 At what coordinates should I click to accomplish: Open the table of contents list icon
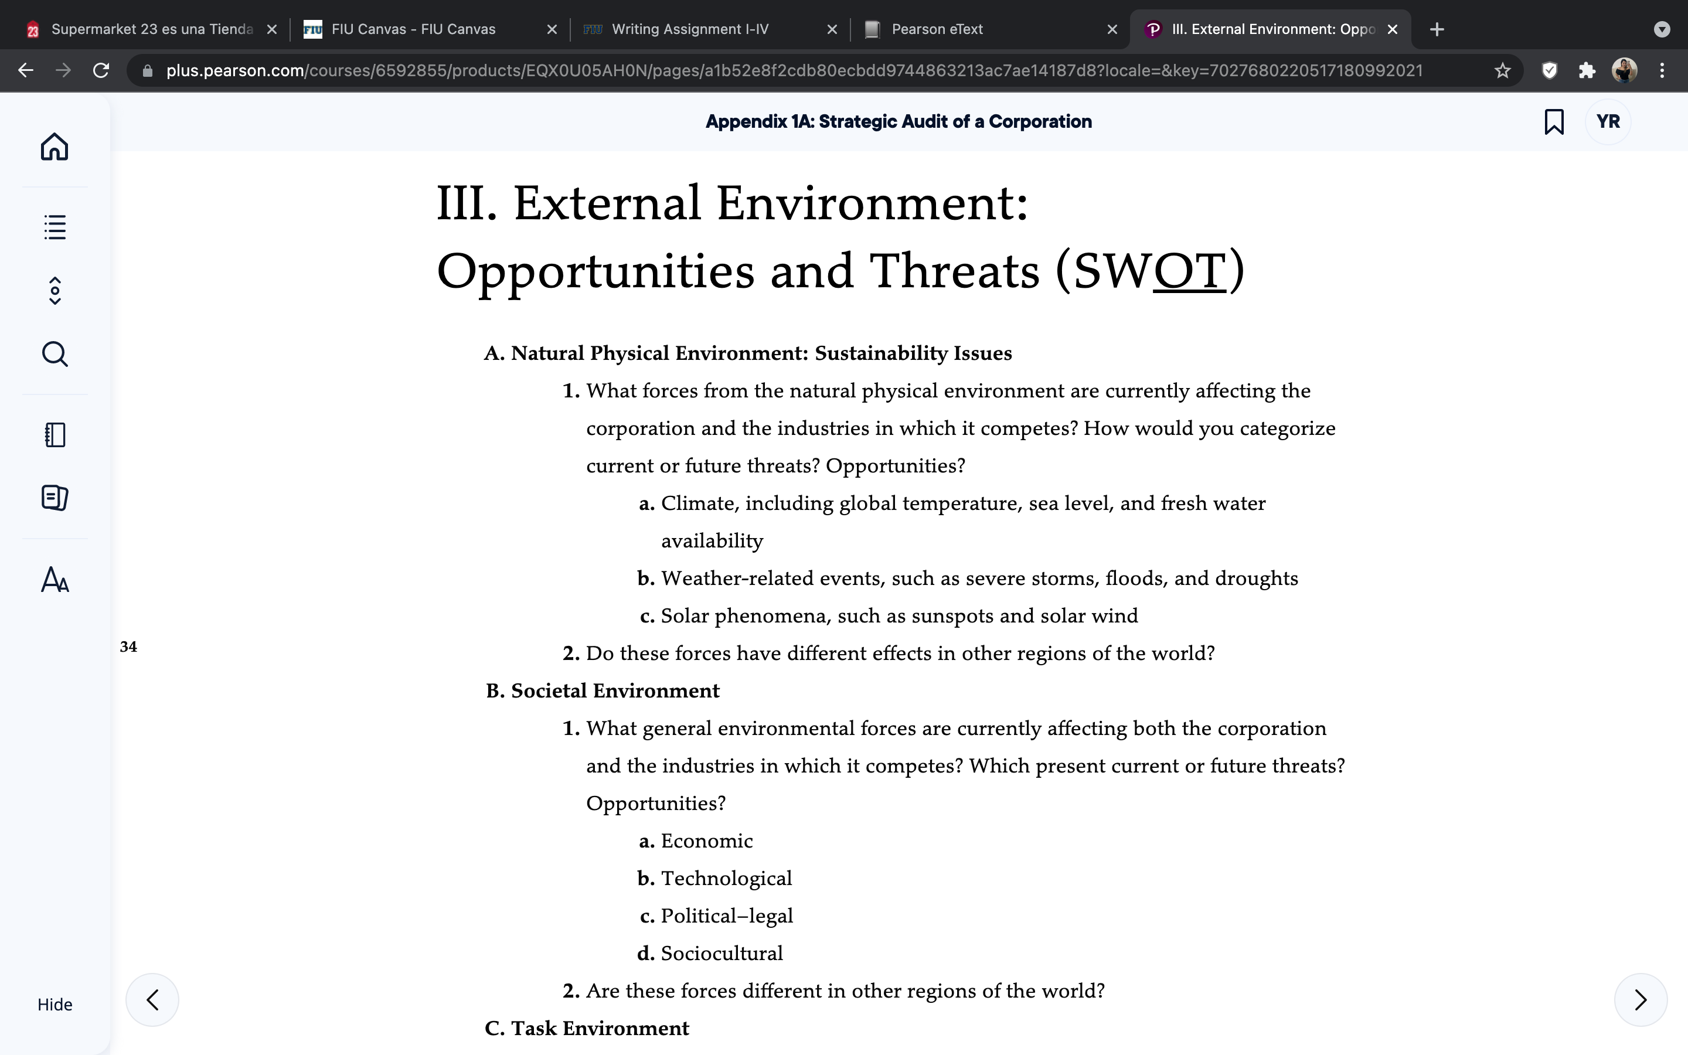point(55,227)
